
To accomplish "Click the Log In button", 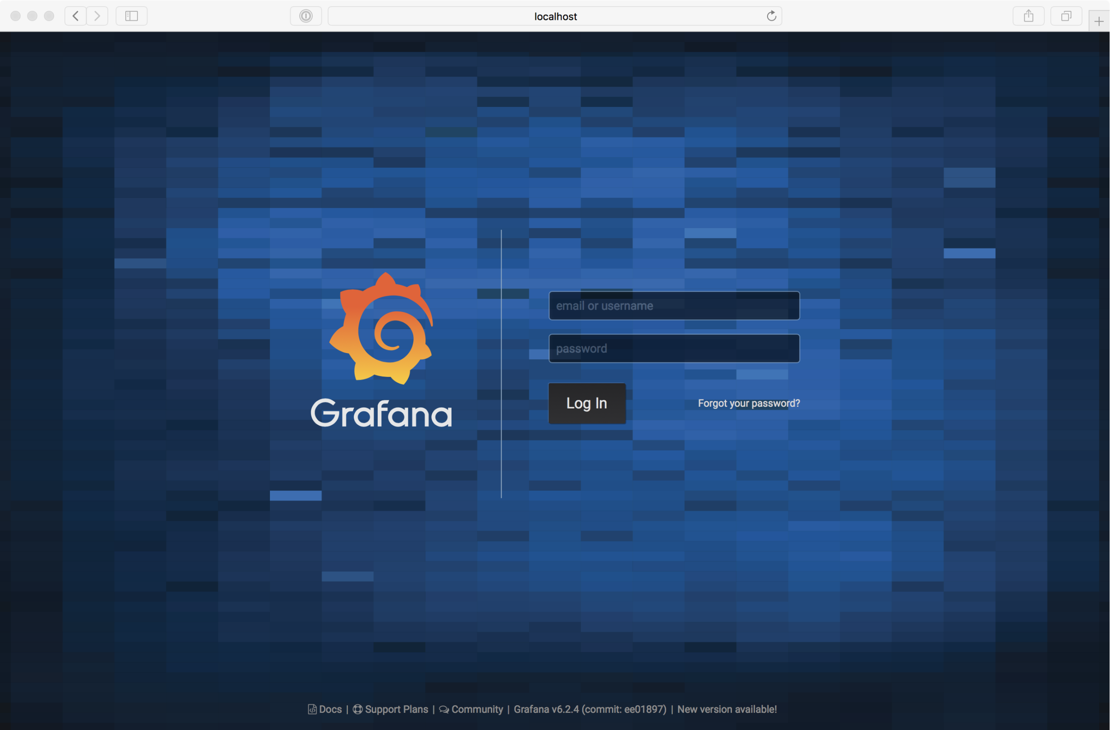I will coord(587,403).
